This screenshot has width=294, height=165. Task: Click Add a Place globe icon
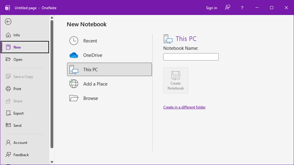tap(73, 84)
